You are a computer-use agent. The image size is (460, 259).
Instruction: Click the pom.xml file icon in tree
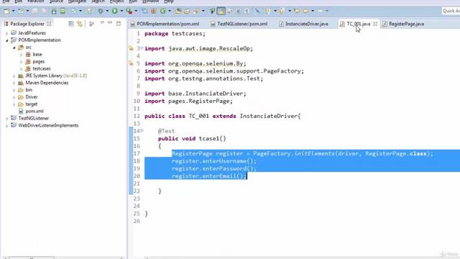tap(21, 112)
